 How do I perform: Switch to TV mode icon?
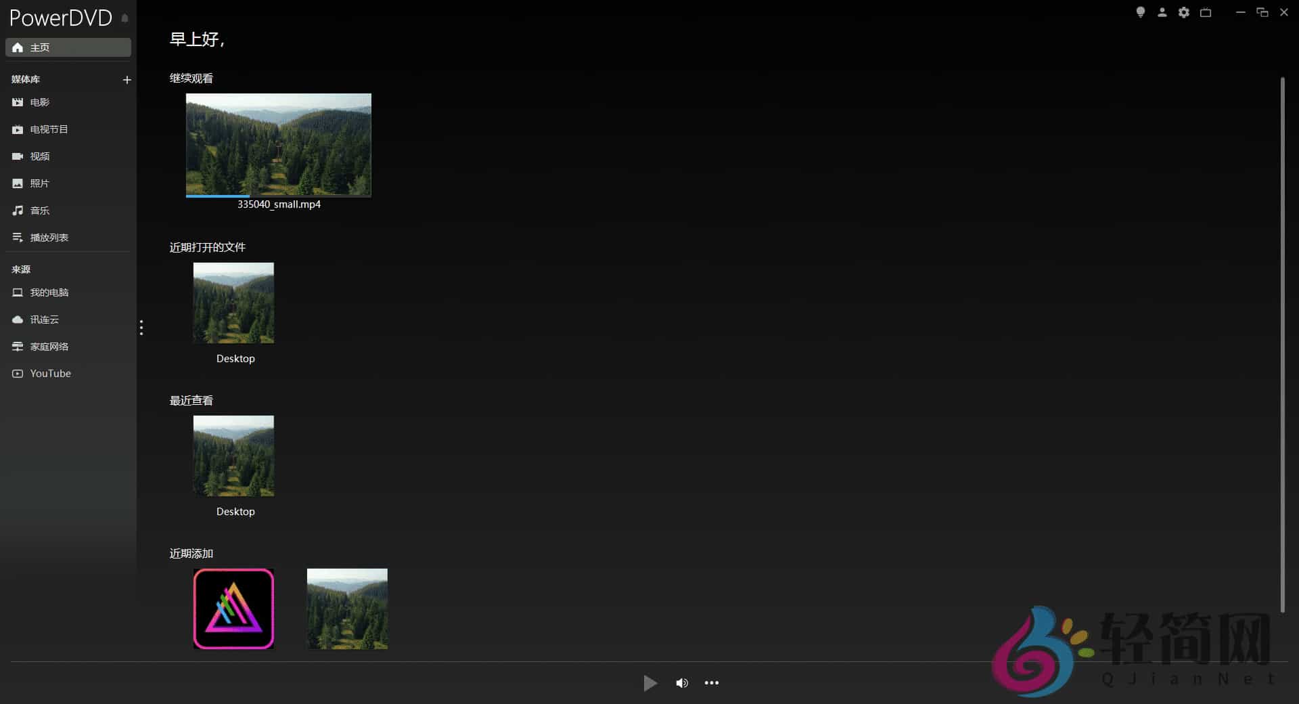(x=1205, y=12)
